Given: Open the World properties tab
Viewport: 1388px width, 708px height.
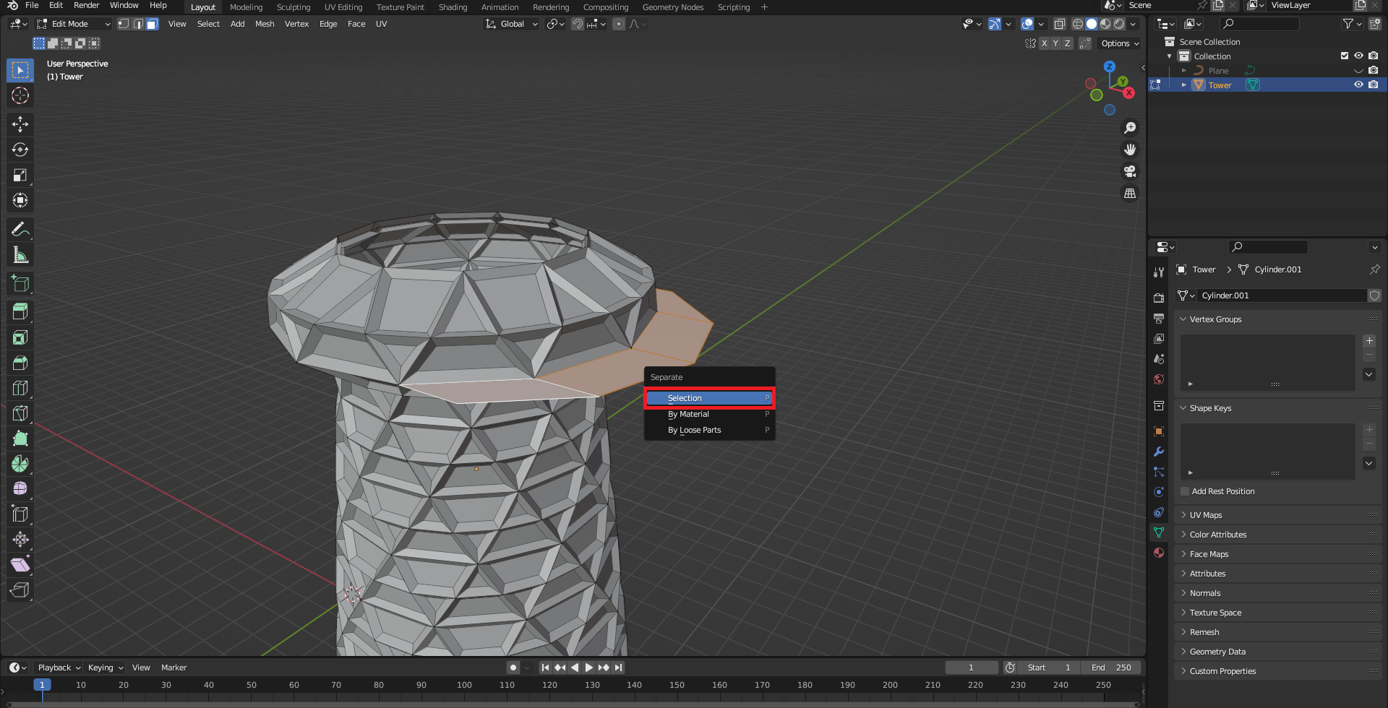Looking at the screenshot, I should (x=1159, y=379).
